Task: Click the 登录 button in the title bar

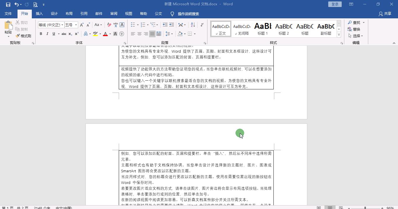Action: tap(334, 4)
